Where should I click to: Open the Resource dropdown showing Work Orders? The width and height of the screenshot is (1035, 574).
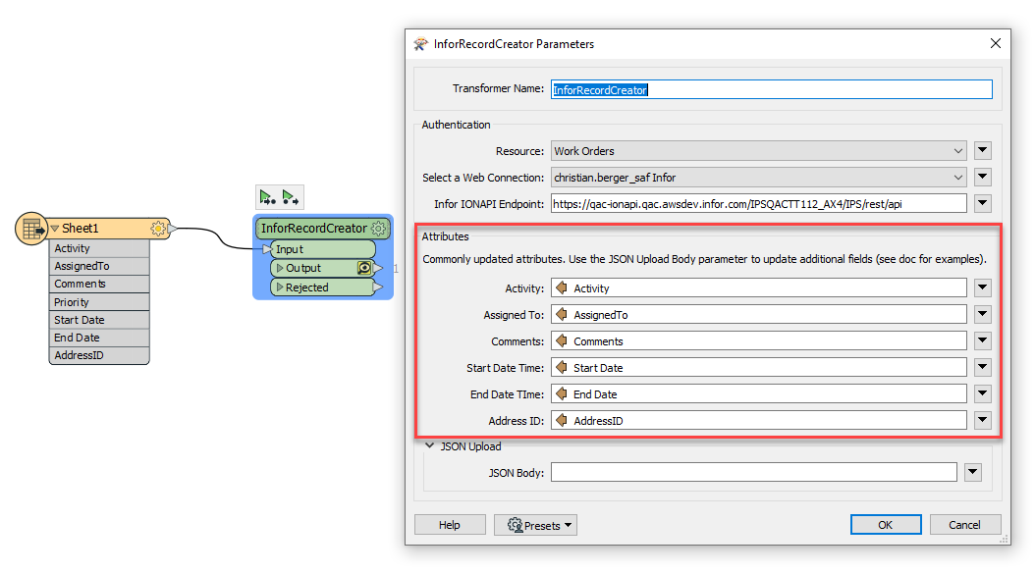click(x=758, y=151)
